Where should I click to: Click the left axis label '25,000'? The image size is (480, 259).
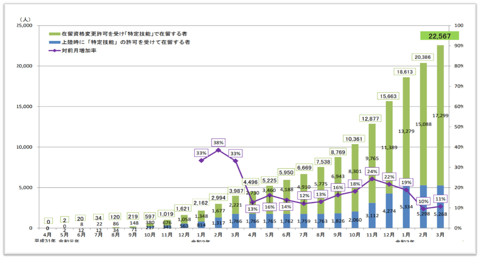(x=24, y=26)
